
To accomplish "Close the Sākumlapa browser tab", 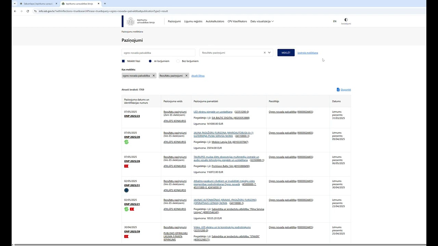I will tap(56, 3).
